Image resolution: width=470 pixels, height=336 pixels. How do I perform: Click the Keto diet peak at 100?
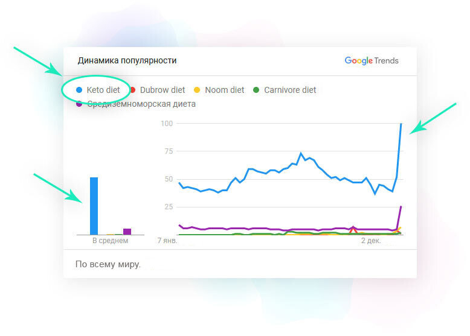coord(401,124)
